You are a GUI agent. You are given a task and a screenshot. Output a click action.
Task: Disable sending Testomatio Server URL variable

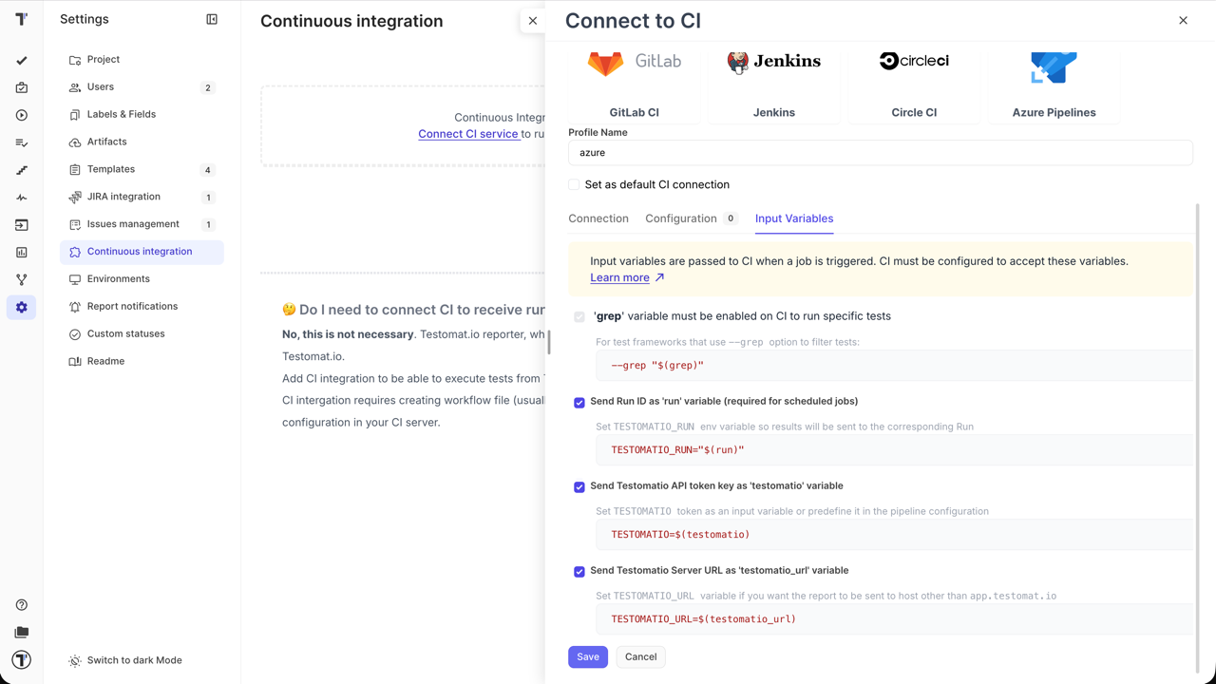coord(579,571)
